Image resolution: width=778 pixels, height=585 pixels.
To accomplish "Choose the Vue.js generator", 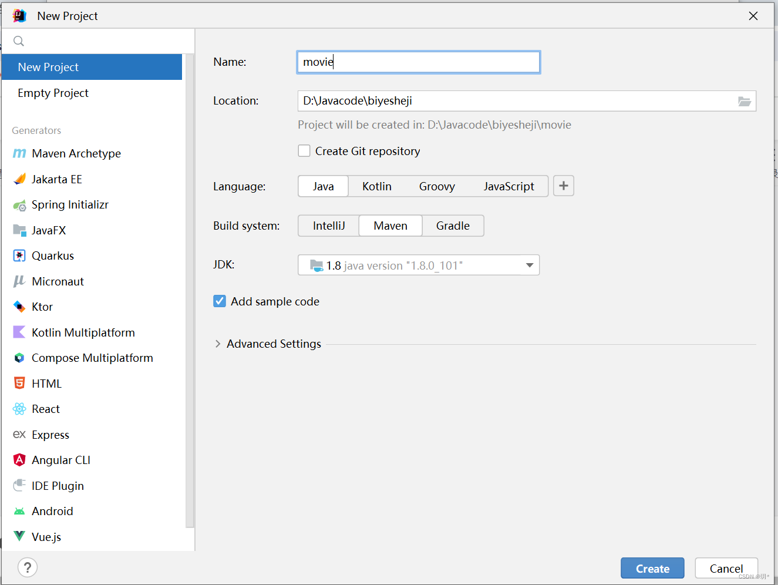I will [46, 536].
